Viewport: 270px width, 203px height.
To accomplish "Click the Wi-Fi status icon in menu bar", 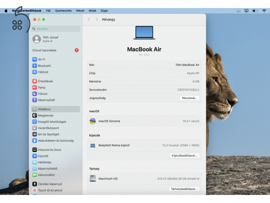I will pos(264,11).
